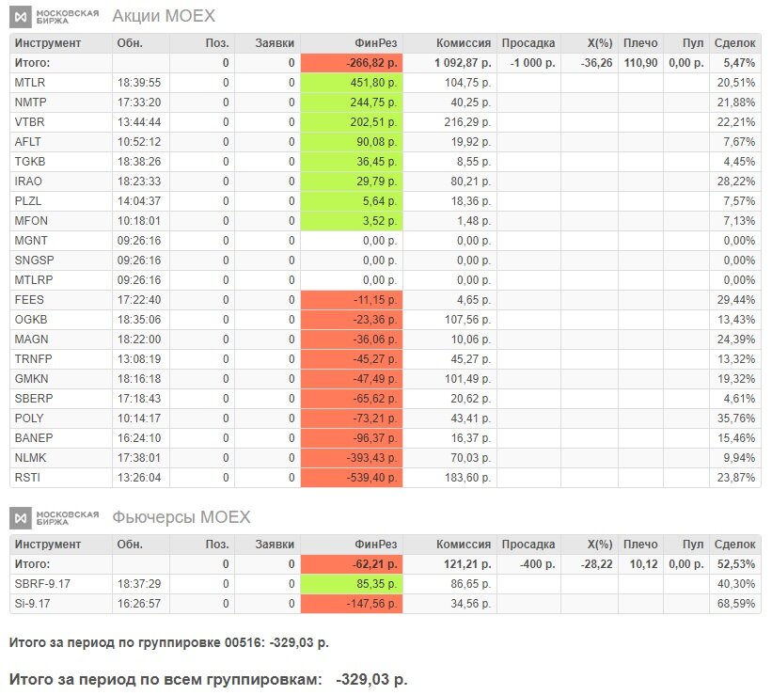Image resolution: width=772 pixels, height=695 pixels.
Task: Click Si-9.17 deals percentage 68,59%
Action: tap(736, 604)
